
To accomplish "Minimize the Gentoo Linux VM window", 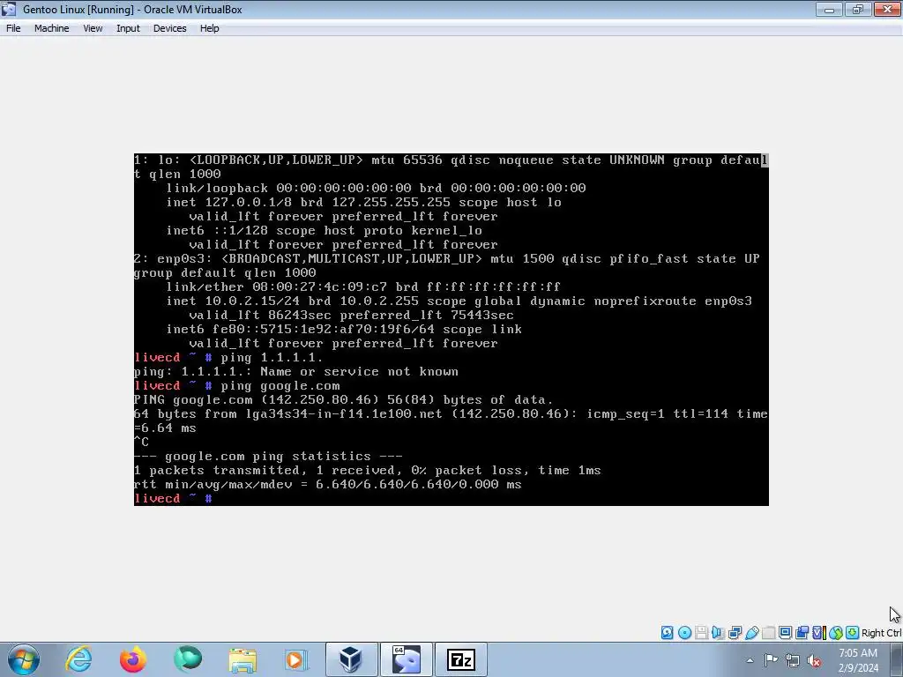I will 829,9.
